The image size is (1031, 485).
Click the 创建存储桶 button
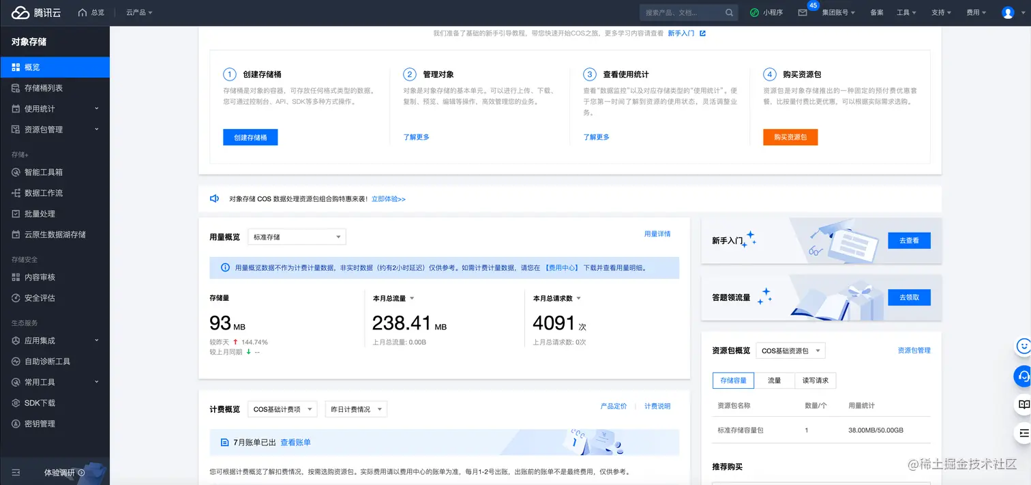tap(250, 137)
